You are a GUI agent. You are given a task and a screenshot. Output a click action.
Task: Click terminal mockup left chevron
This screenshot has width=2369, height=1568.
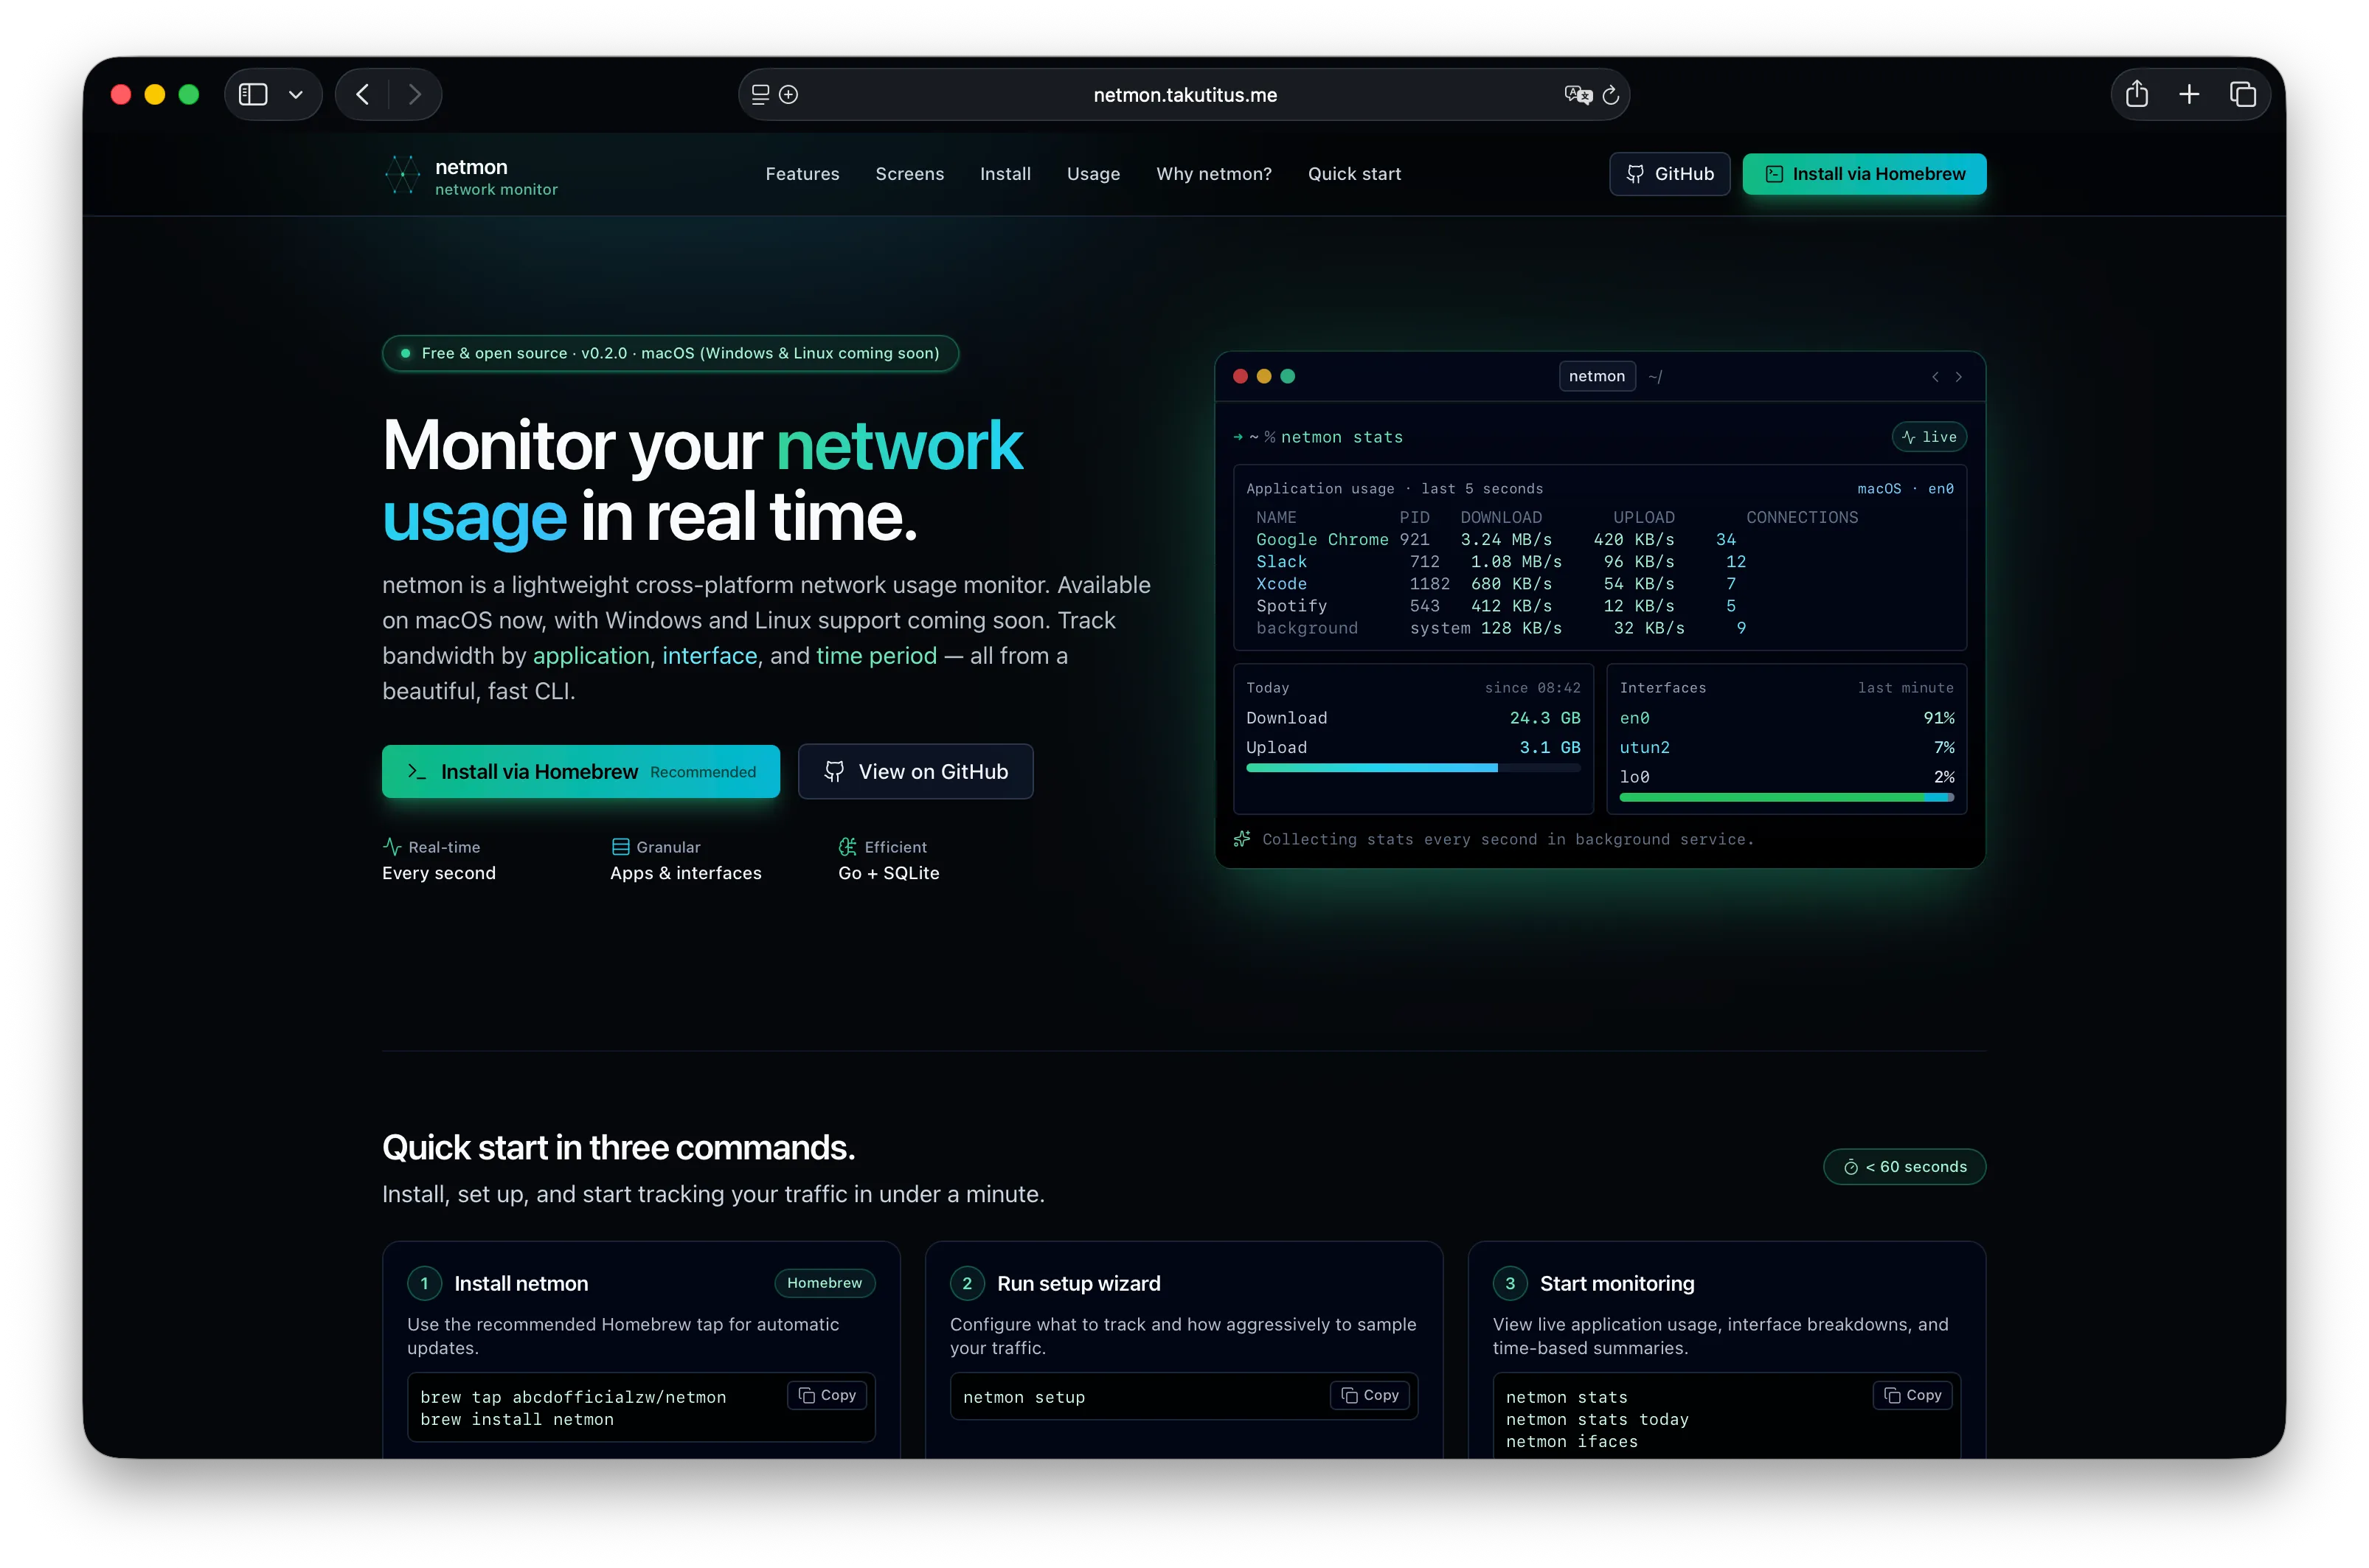[x=1935, y=377]
